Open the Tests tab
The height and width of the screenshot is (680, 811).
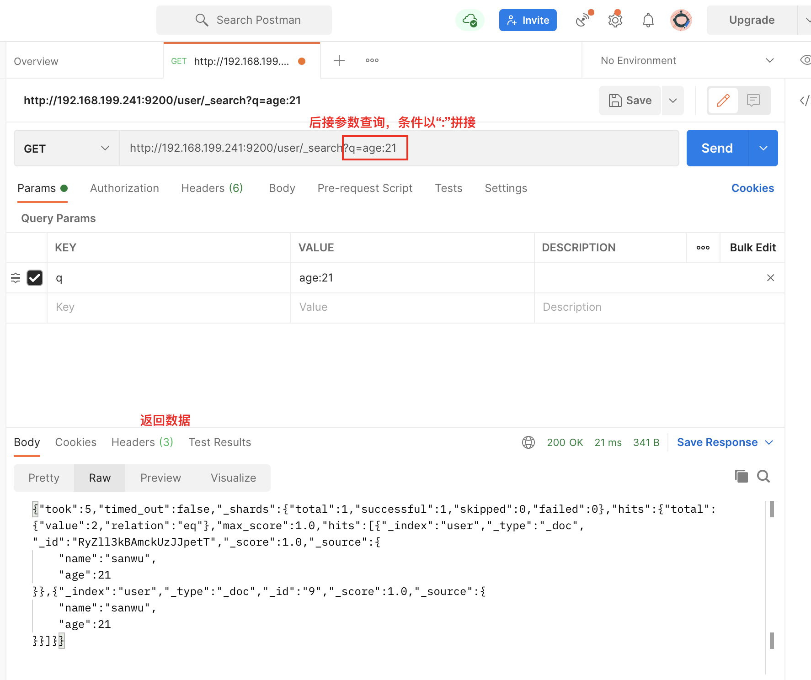tap(448, 188)
